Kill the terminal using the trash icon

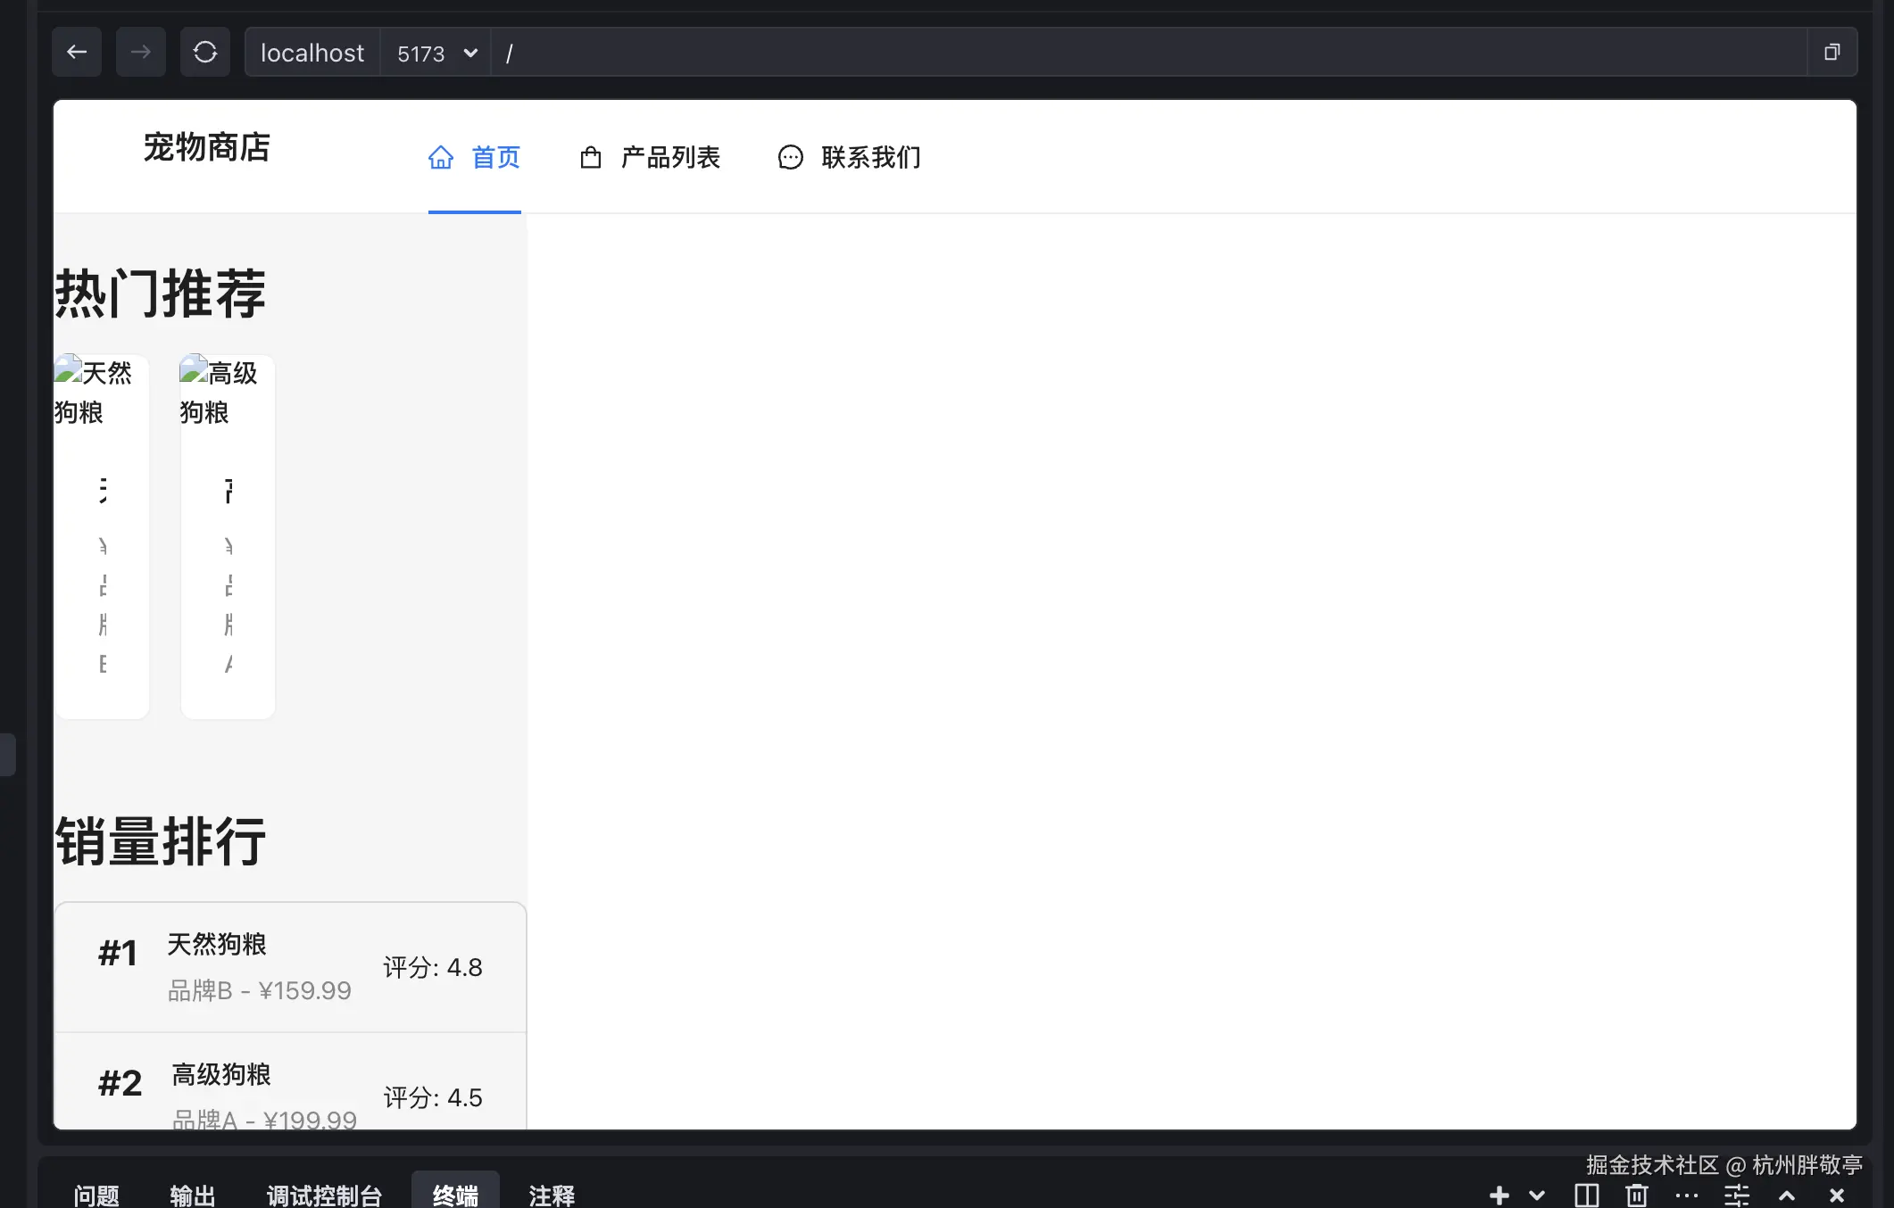click(x=1637, y=1196)
